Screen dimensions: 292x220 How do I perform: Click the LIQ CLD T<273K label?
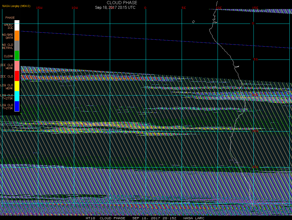pyautogui.click(x=7, y=97)
